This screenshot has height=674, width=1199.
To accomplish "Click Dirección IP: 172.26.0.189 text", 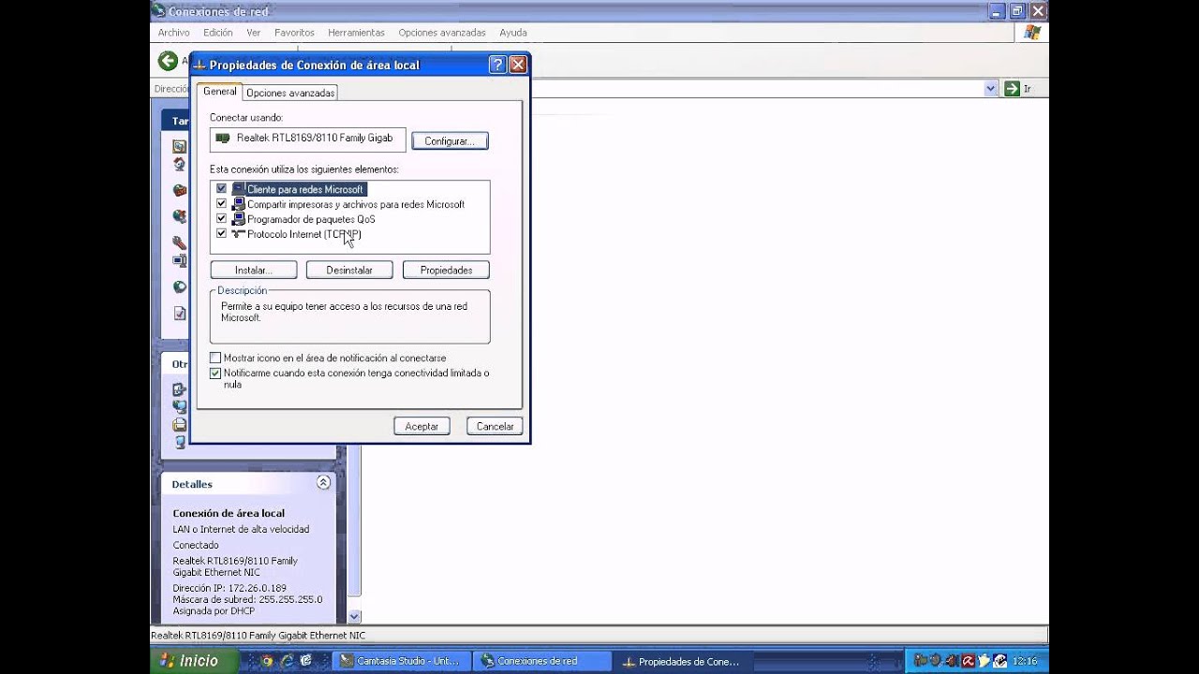I will (x=229, y=588).
